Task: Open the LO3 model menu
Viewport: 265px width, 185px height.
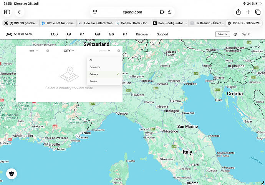Action: point(54,34)
